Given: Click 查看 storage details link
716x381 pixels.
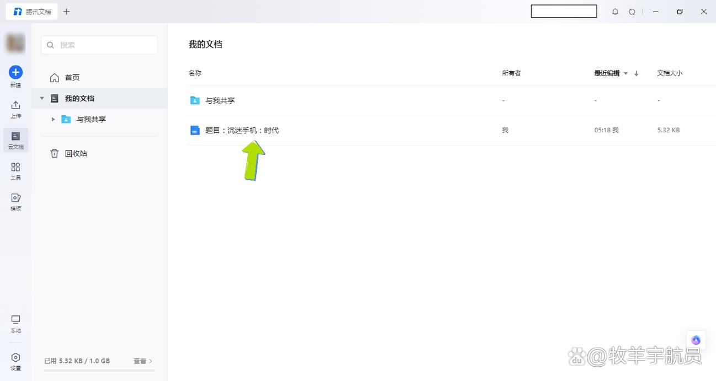Looking at the screenshot, I should point(143,361).
